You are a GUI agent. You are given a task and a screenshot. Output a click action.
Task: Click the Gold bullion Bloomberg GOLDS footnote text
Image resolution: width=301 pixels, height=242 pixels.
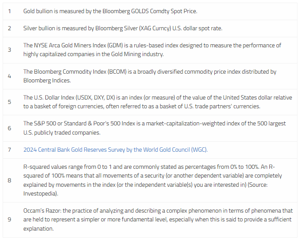pos(110,11)
